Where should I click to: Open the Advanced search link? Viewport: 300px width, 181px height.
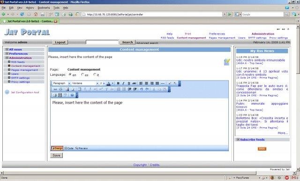coord(147,43)
